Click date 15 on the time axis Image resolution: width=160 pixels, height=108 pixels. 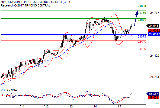pyautogui.click(x=119, y=106)
